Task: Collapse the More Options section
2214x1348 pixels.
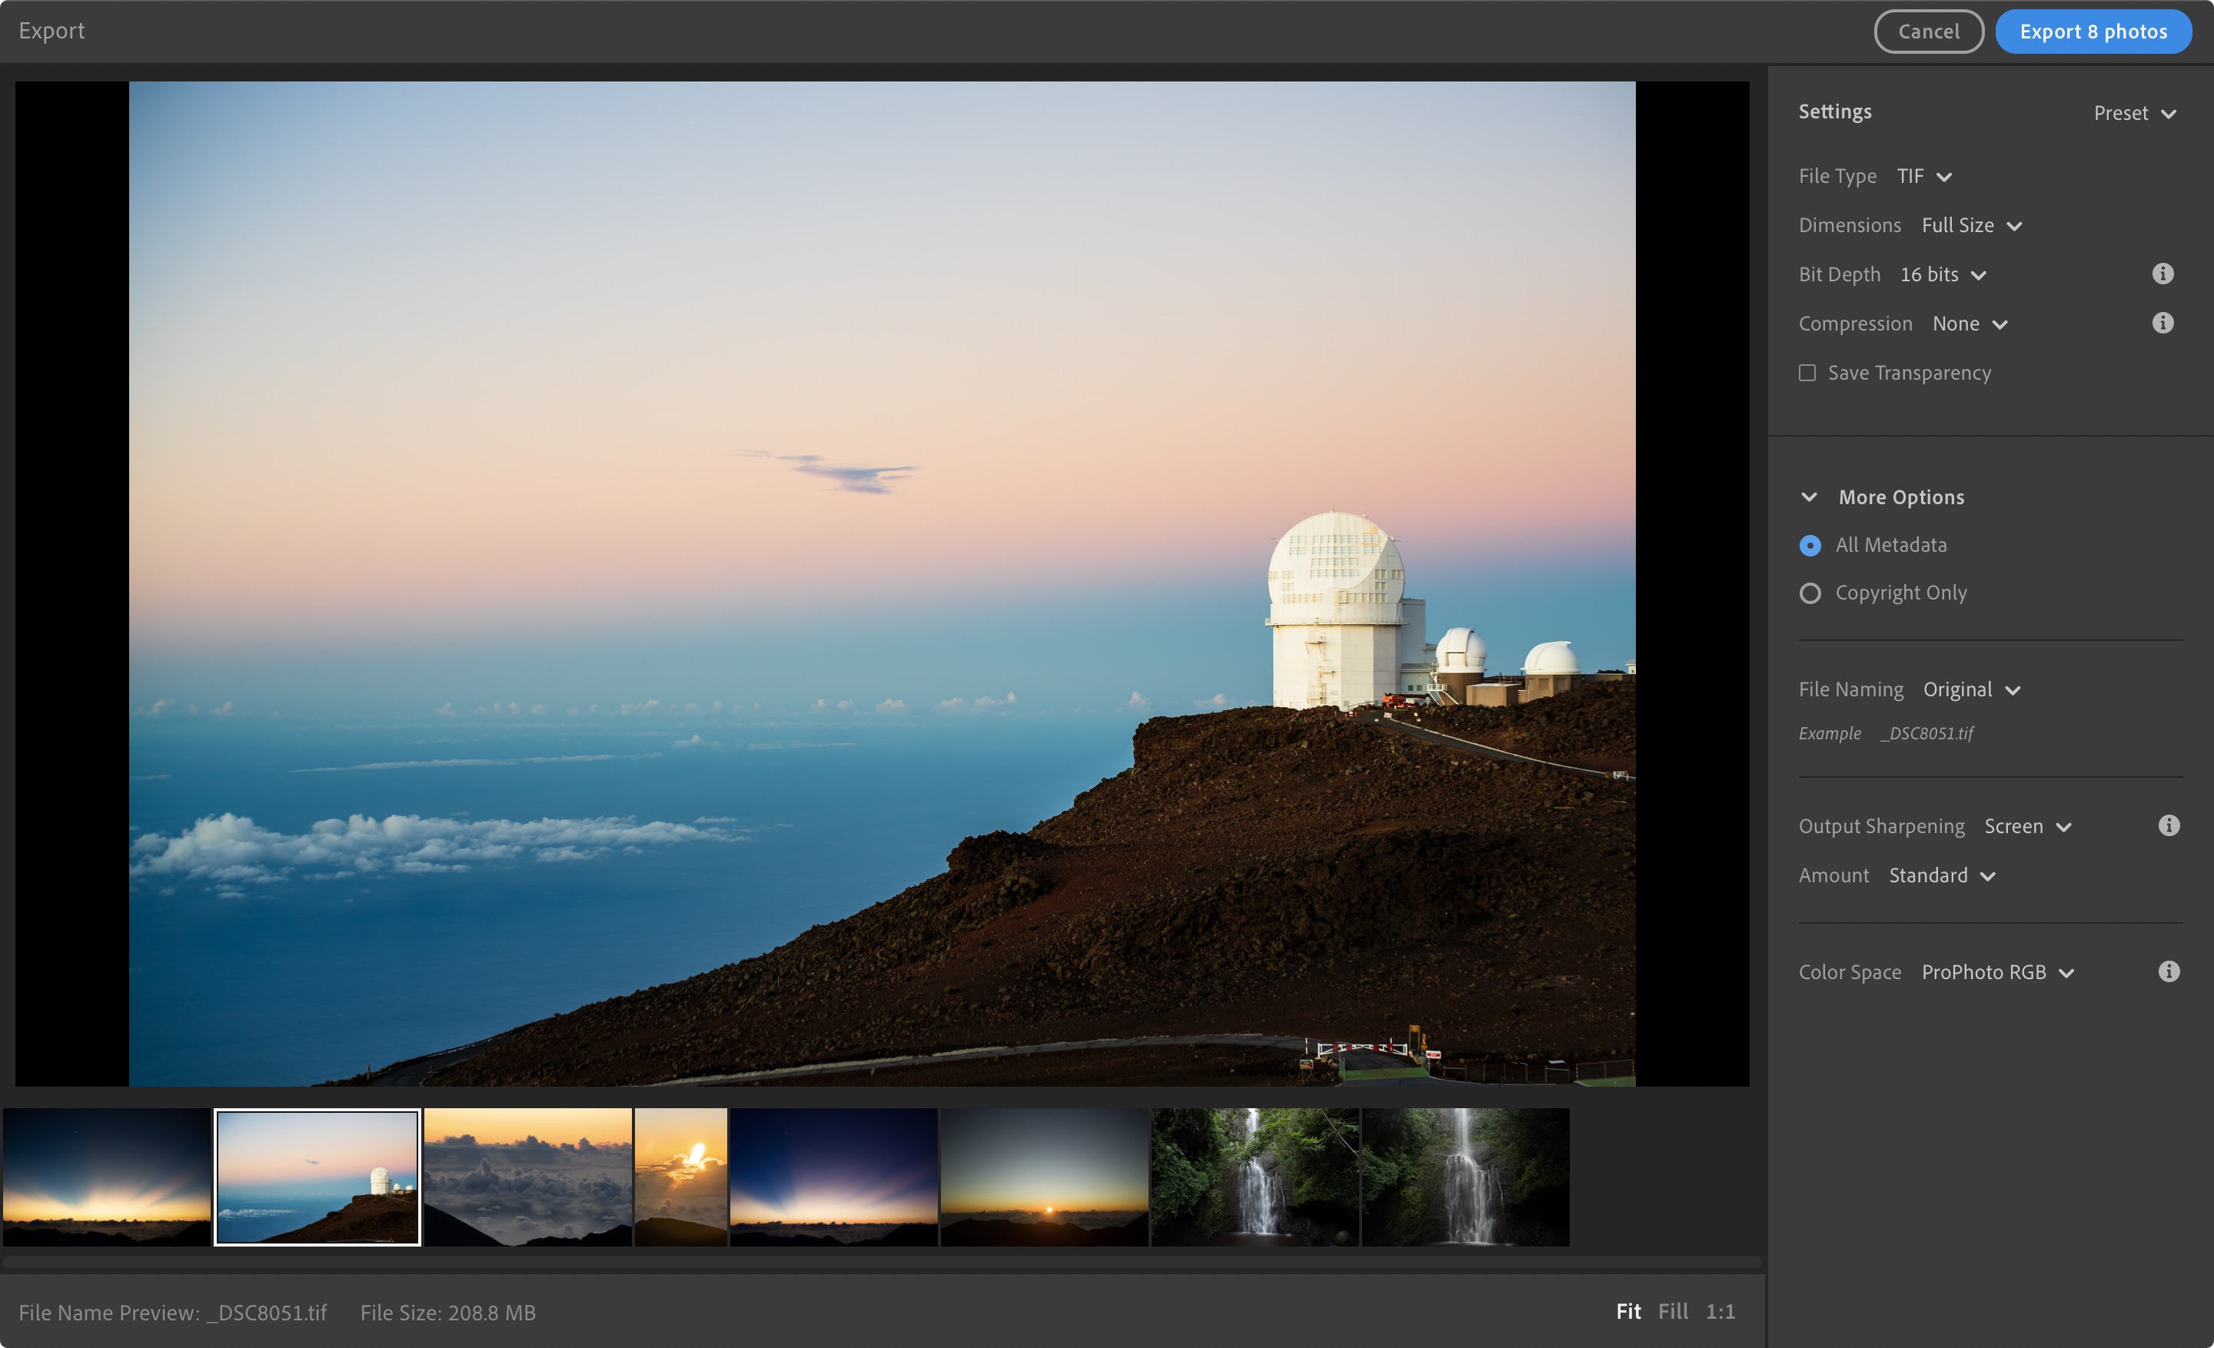Action: point(1809,497)
